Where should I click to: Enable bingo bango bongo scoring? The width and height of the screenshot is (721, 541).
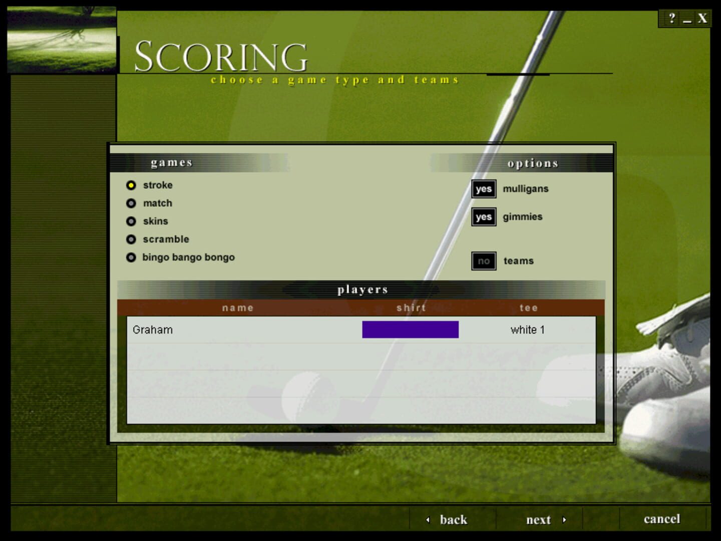point(131,257)
